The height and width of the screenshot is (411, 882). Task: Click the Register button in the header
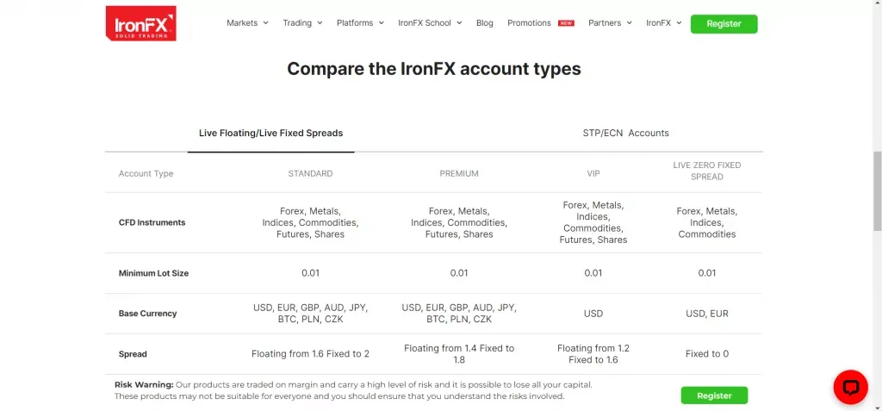tap(724, 23)
